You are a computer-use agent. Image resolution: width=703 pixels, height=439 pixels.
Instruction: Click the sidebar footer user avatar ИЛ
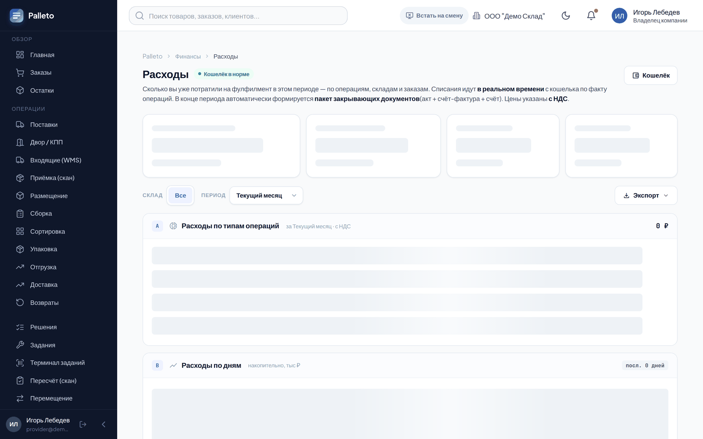click(x=14, y=424)
